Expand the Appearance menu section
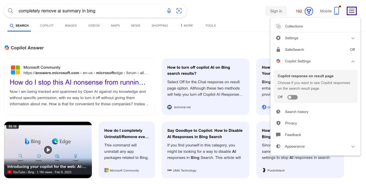 [353, 146]
